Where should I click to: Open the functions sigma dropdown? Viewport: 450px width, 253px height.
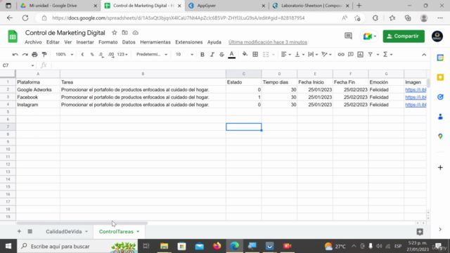click(387, 55)
